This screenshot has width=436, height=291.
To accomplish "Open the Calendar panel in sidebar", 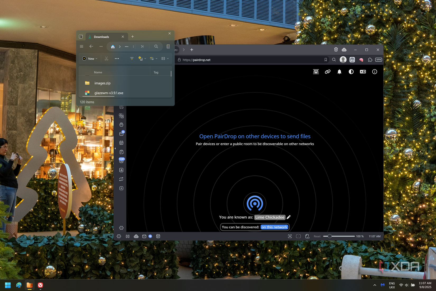I will click(121, 143).
